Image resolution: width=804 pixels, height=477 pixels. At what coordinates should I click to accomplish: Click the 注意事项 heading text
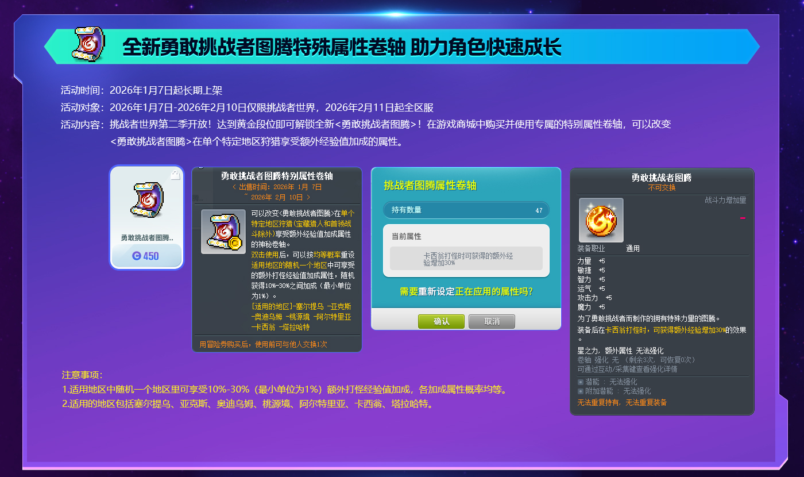[82, 375]
